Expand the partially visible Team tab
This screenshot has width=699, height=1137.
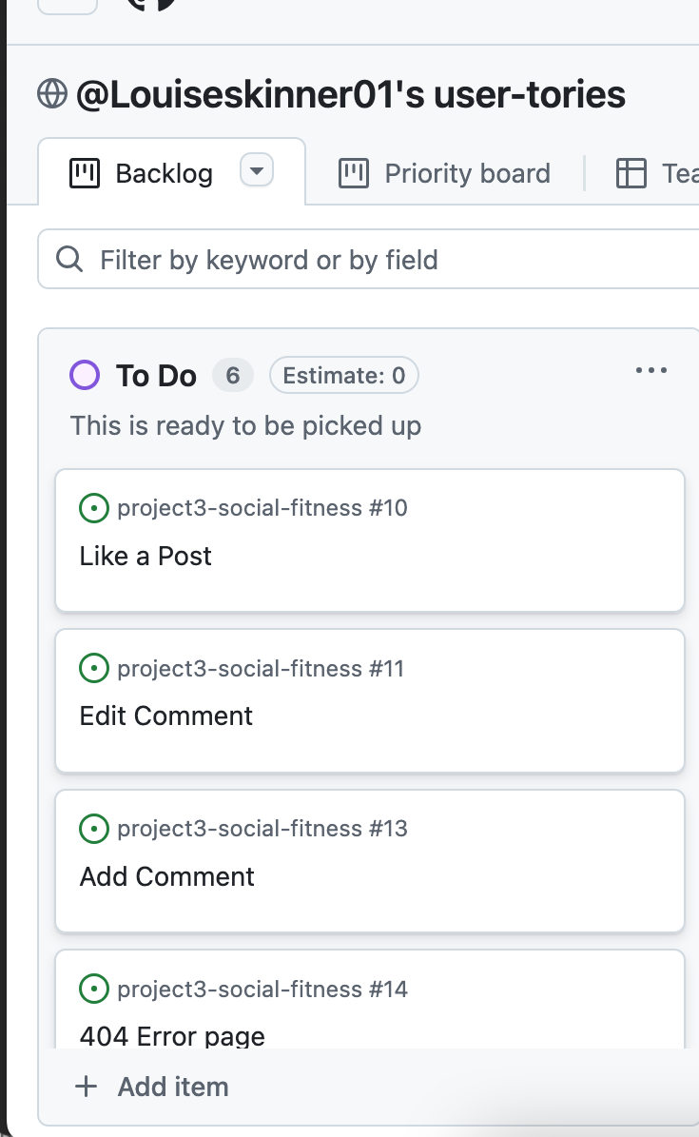(666, 173)
